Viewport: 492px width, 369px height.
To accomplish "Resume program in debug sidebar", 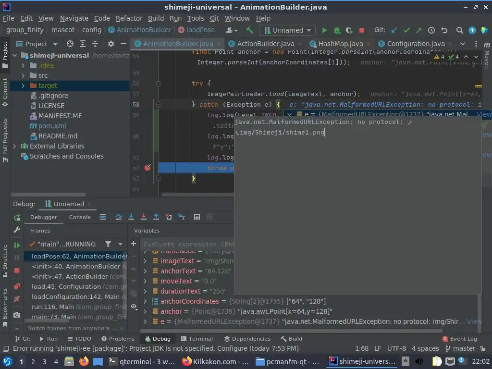I will [17, 245].
